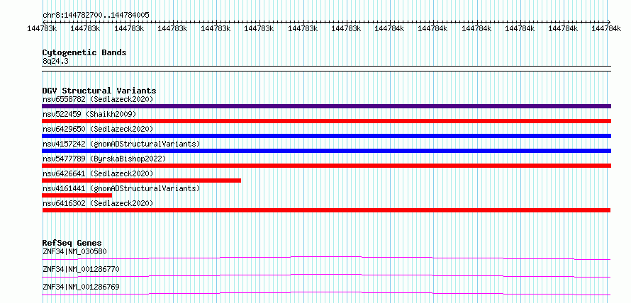Click the purple nsv6558782 variant bar
This screenshot has height=303, width=631.
click(x=326, y=106)
